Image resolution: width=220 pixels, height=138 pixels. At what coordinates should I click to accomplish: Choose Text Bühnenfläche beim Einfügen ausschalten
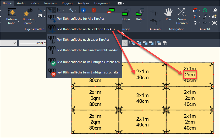click(84, 72)
